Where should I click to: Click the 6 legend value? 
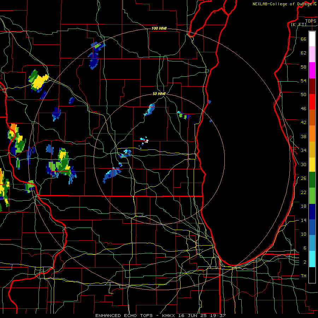[x=305, y=248]
